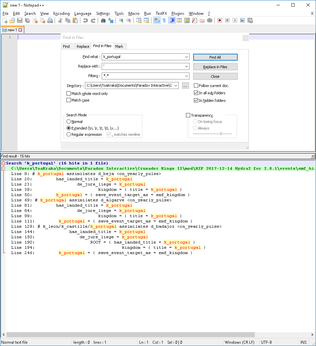Click the Undo arrow icon
The image size is (316, 346).
point(86,20)
